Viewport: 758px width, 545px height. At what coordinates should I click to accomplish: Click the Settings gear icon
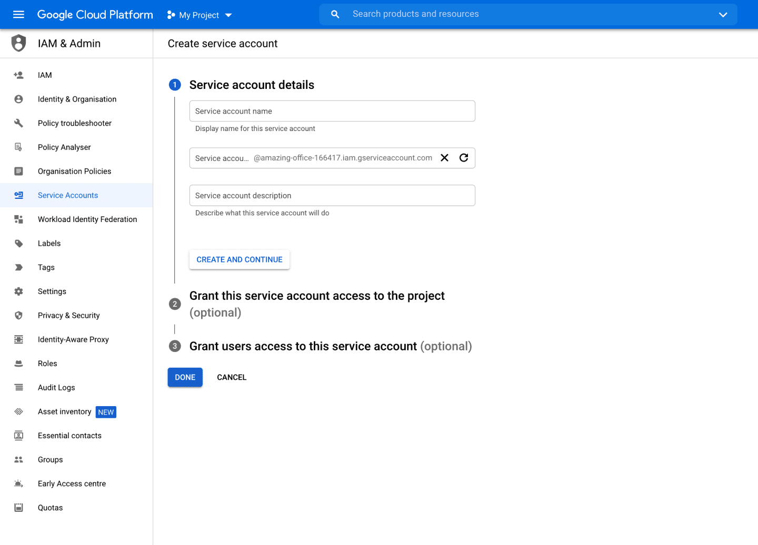[x=18, y=291]
